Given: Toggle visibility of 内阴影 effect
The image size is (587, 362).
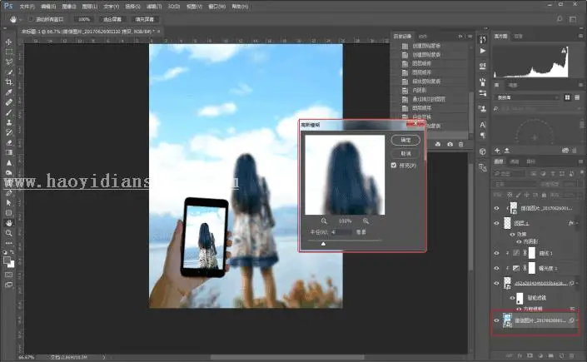Looking at the screenshot, I should pos(519,242).
